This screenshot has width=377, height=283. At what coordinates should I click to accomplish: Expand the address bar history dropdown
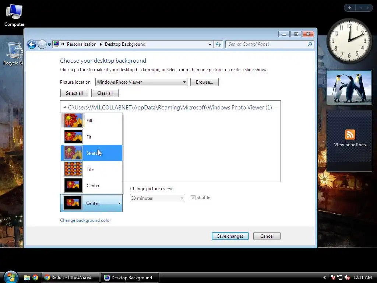point(210,44)
